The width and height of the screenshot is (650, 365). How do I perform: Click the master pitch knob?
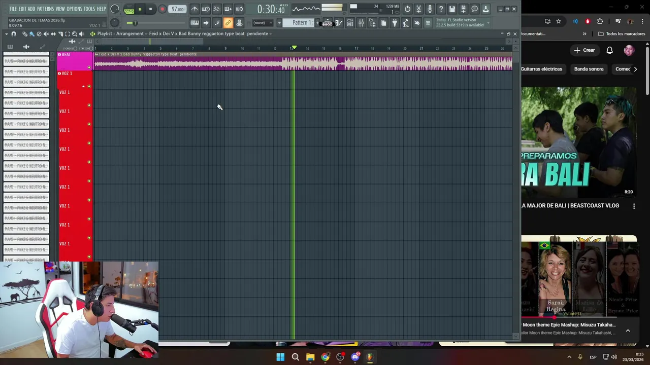115,22
